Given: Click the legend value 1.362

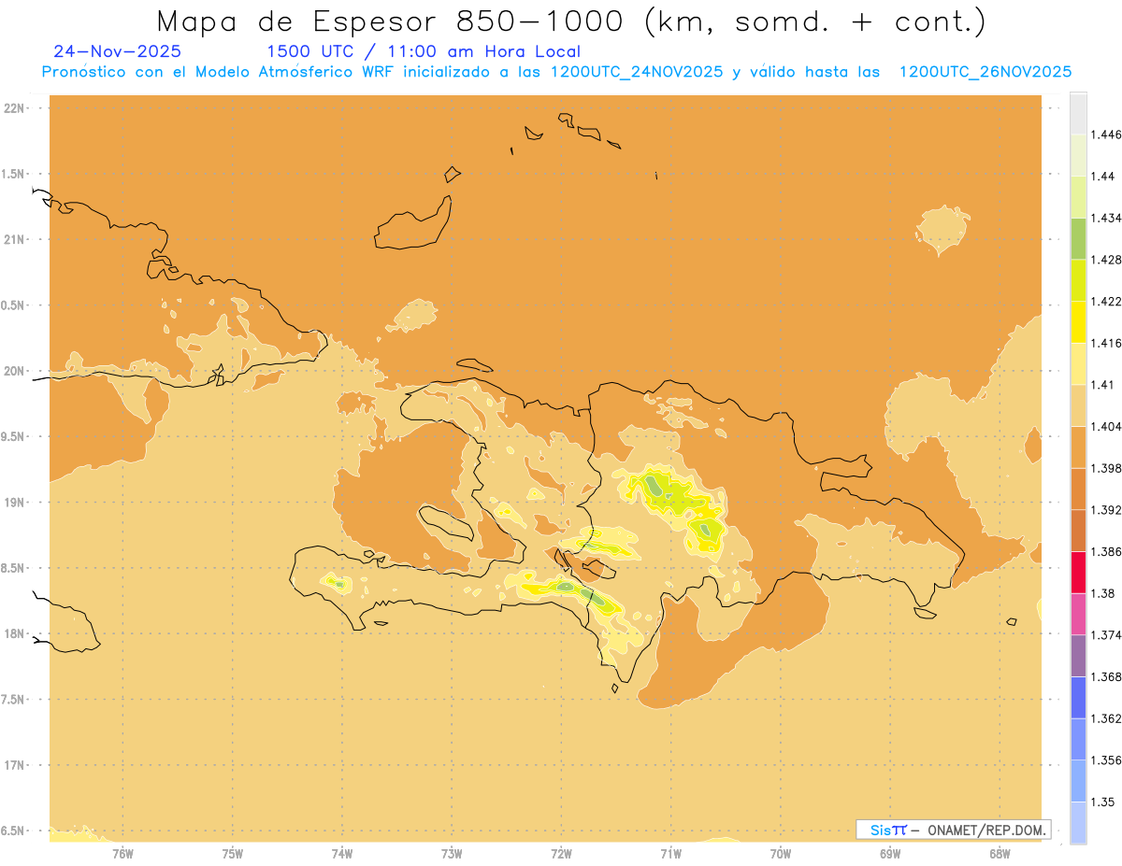Looking at the screenshot, I should tap(1106, 718).
